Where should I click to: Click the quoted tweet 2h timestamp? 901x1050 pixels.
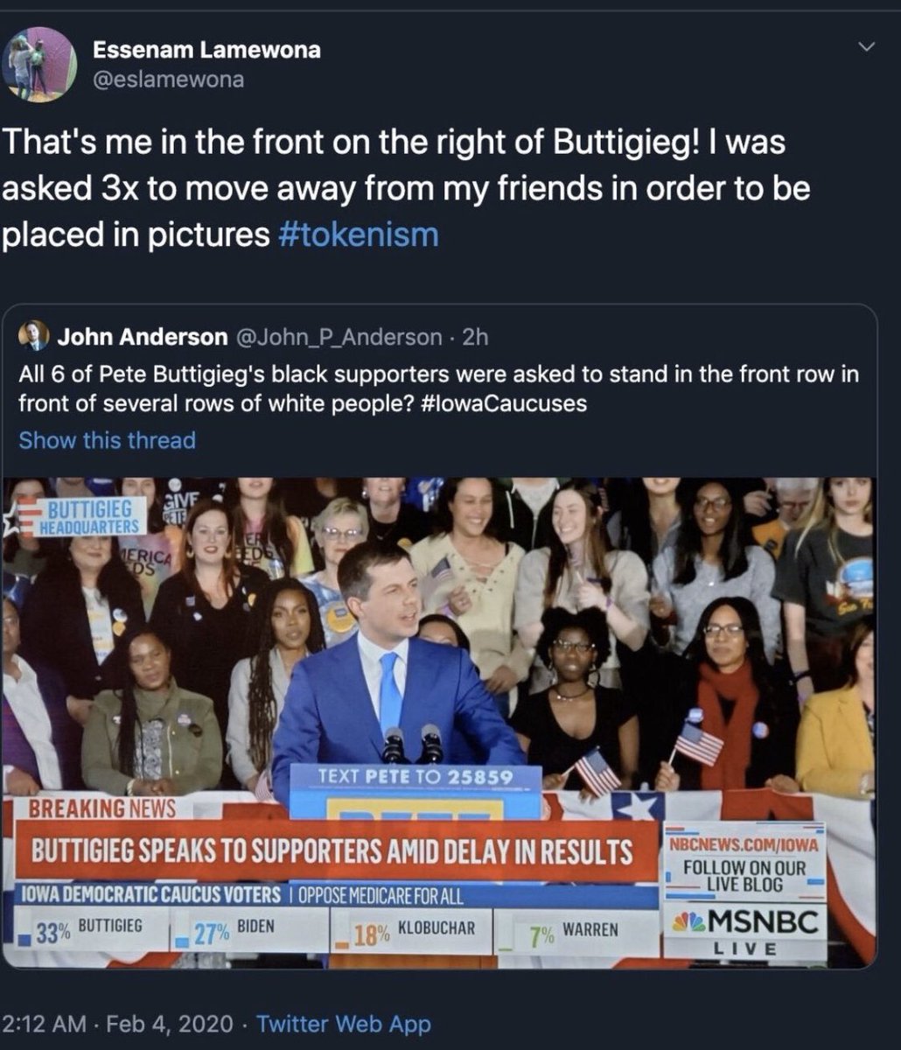[x=477, y=337]
